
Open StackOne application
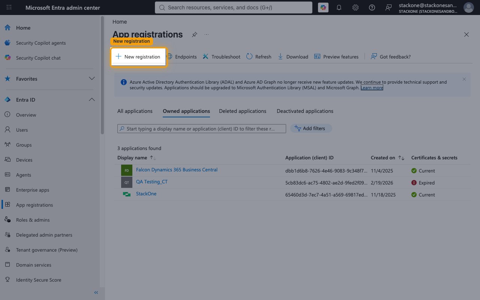coord(146,193)
